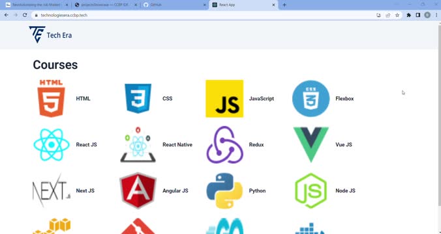View site info lock icon
441x234 pixels.
click(x=36, y=15)
